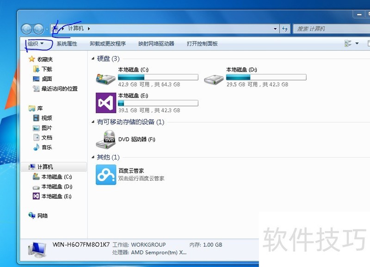Open the 组织 dropdown menu
The height and width of the screenshot is (267, 370).
click(36, 44)
